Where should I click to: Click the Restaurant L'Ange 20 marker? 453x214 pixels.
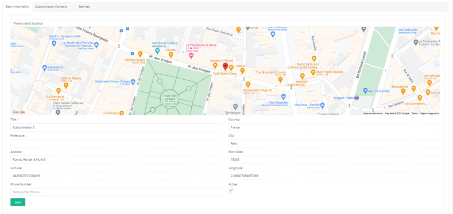(x=247, y=84)
